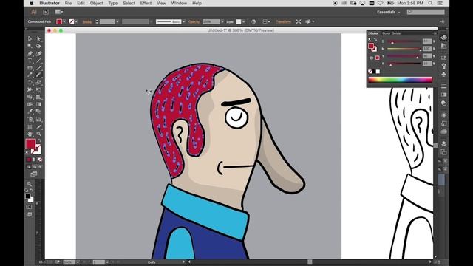Activate the large fill box in toolbox
The width and height of the screenshot is (473, 266).
30,144
